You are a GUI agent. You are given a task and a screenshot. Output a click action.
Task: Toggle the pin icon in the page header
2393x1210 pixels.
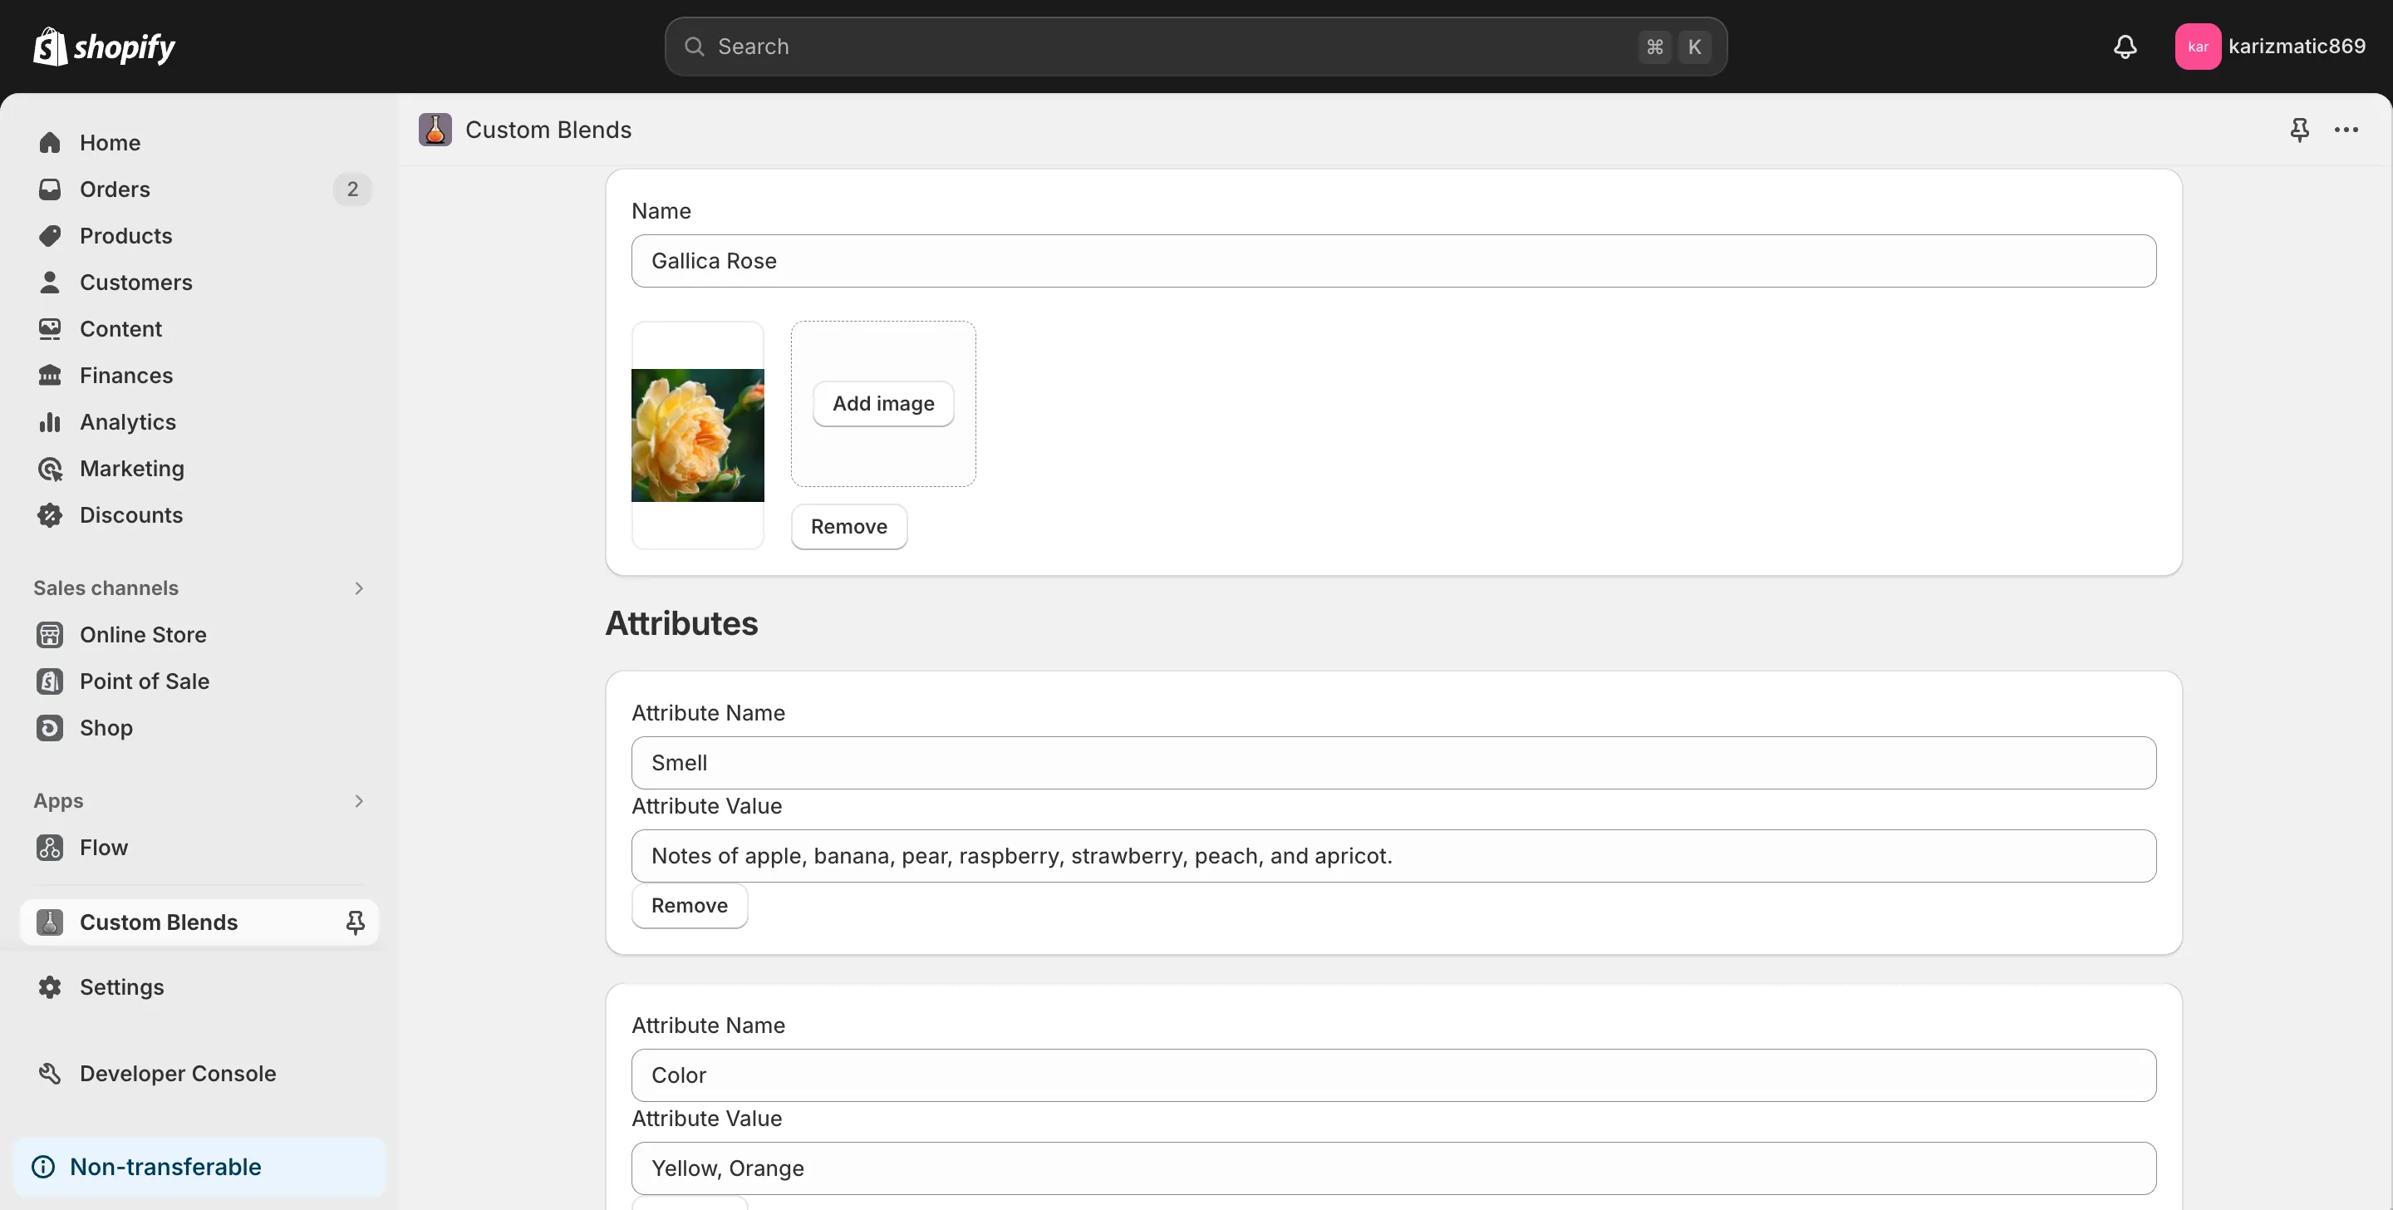[2298, 130]
